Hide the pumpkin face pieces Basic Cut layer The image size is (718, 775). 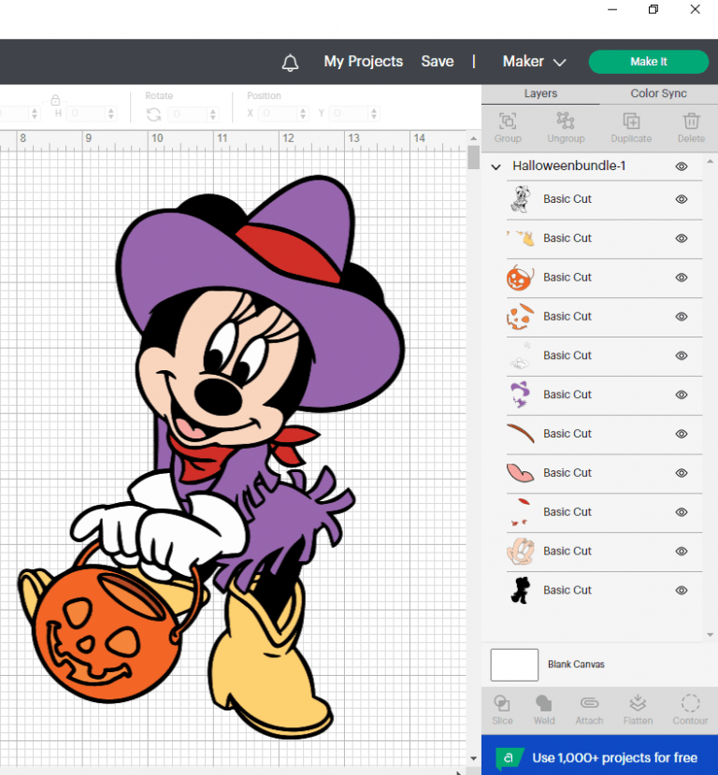point(682,316)
